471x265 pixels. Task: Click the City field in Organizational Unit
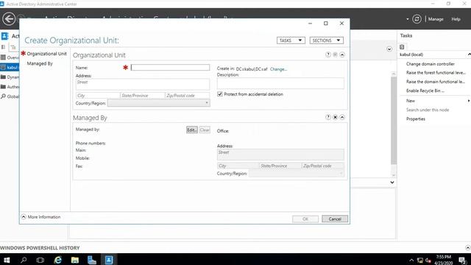tap(98, 96)
